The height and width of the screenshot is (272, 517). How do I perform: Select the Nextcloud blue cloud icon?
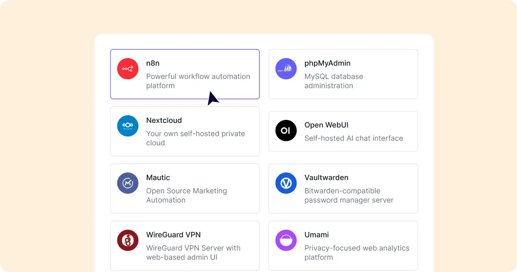coord(127,125)
